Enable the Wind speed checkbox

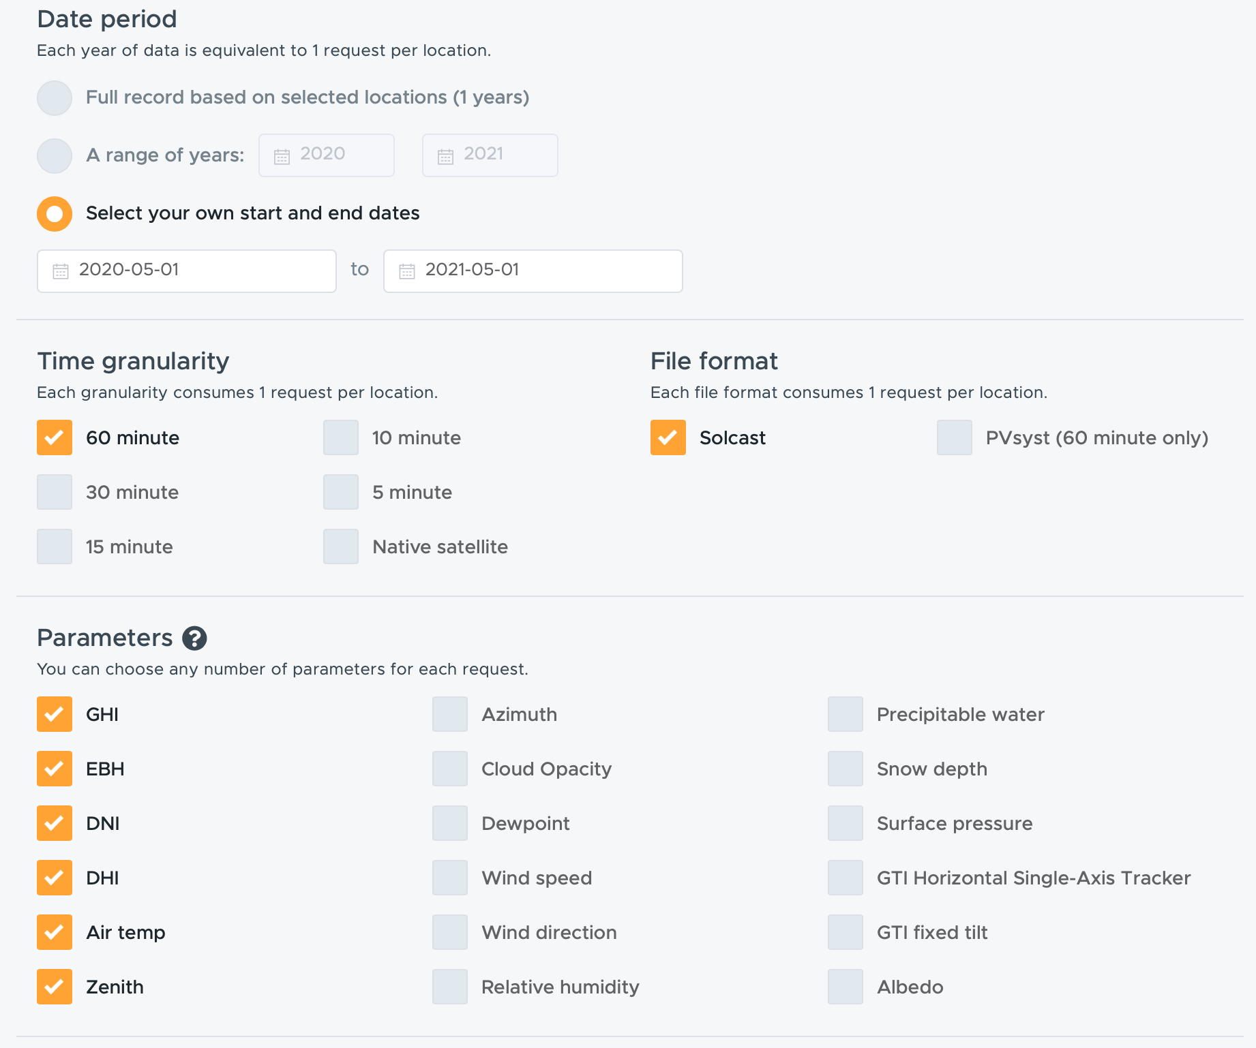click(x=450, y=878)
